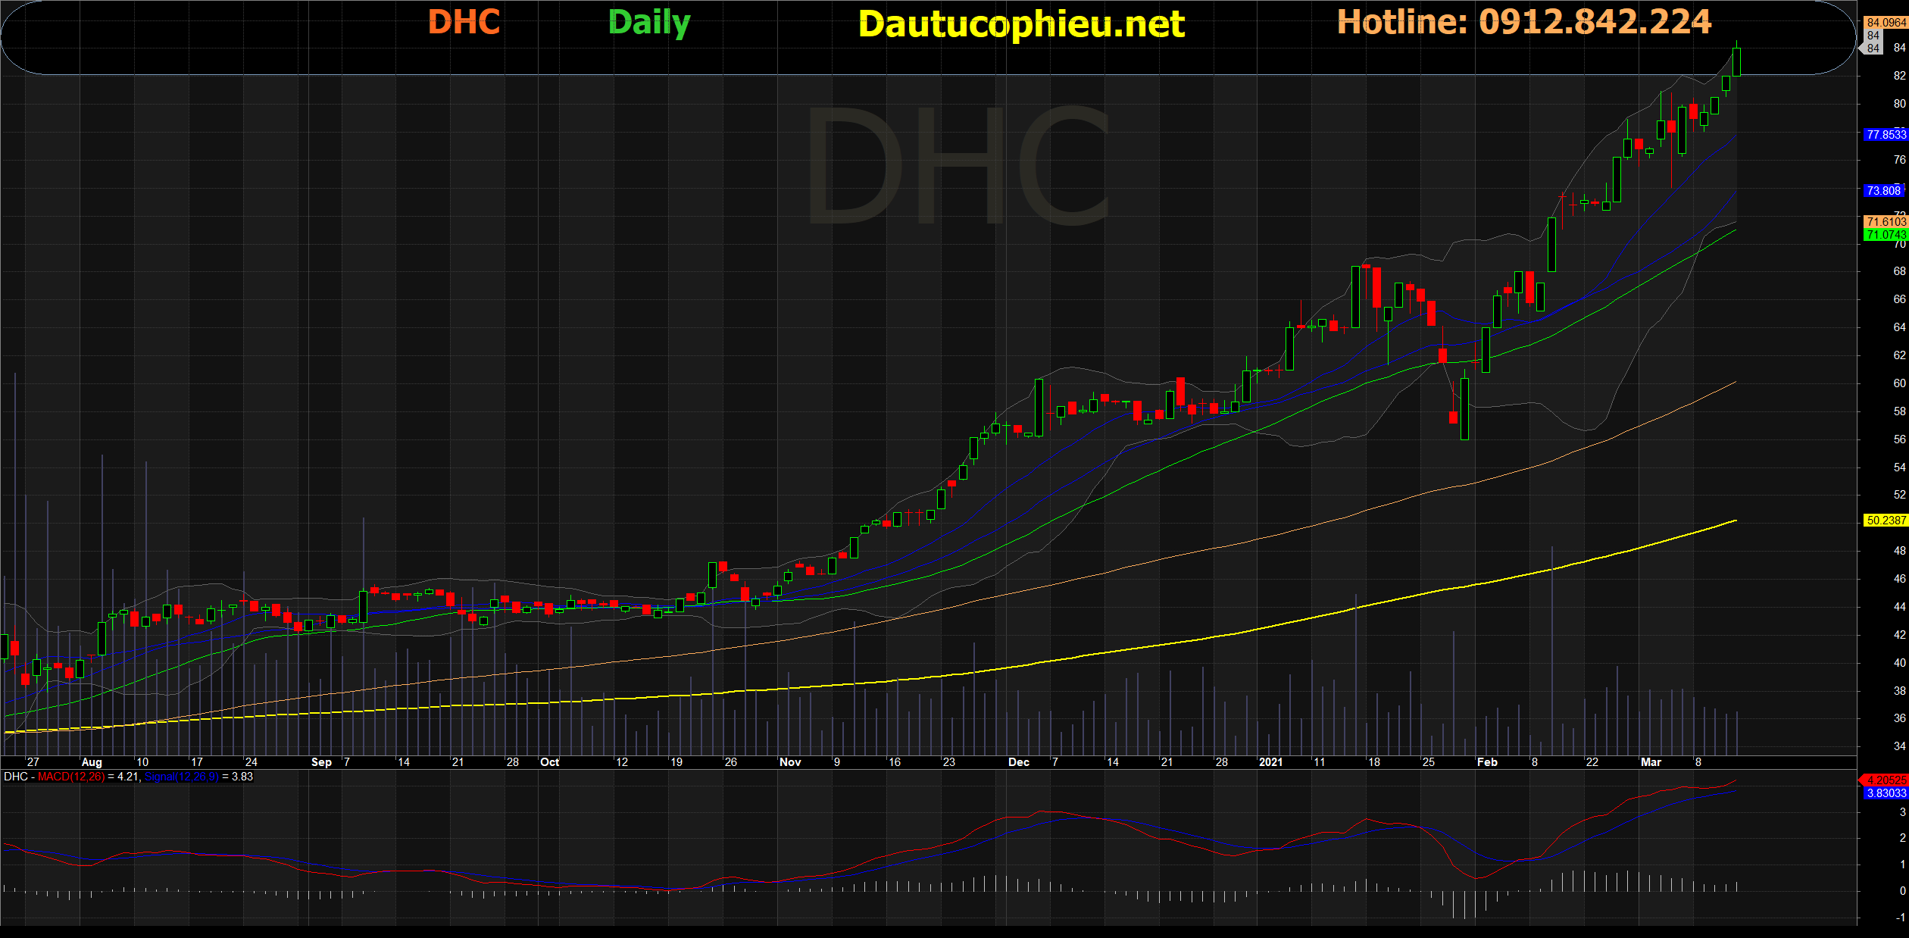Image resolution: width=1909 pixels, height=938 pixels.
Task: Click the Mar month marker on the date axis
Action: (x=1651, y=762)
